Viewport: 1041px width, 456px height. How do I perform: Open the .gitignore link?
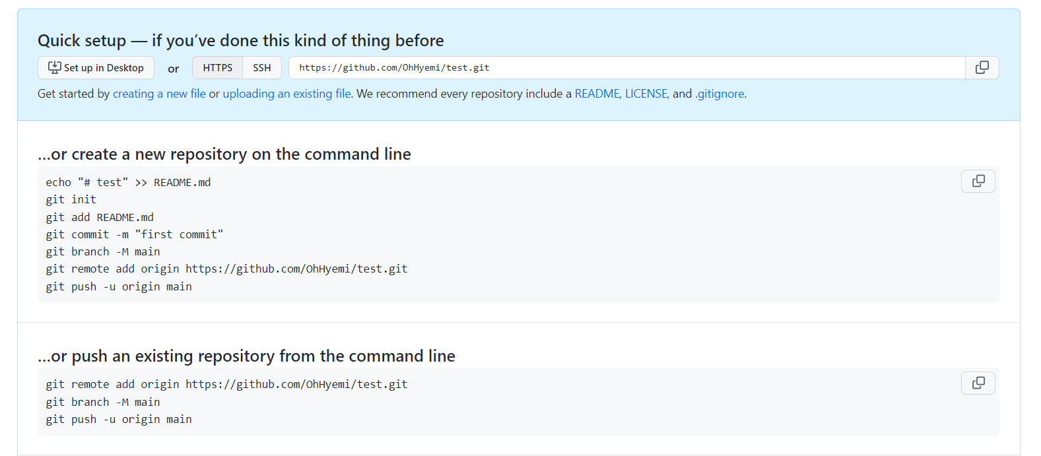coord(720,94)
